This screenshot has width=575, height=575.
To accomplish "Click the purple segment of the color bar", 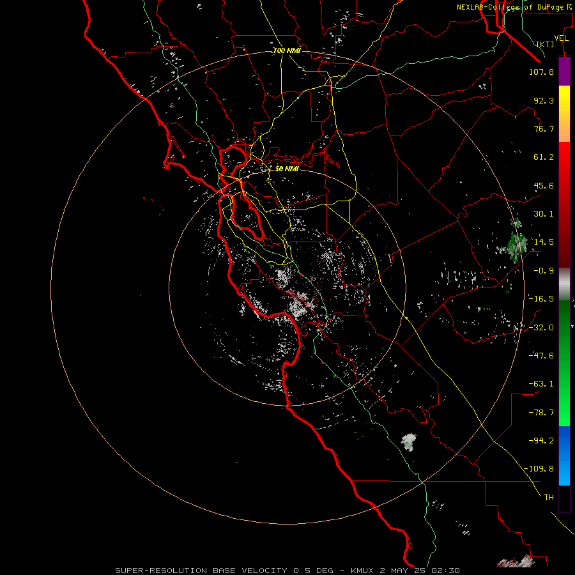I will point(564,71).
